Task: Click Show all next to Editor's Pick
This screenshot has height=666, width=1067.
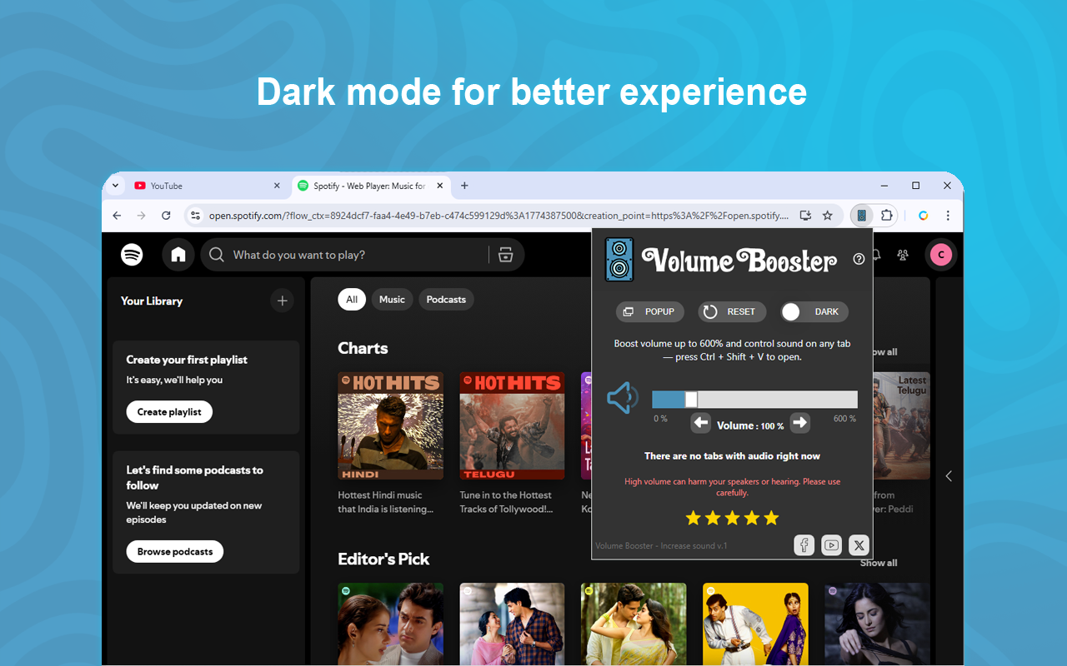Action: pos(879,563)
